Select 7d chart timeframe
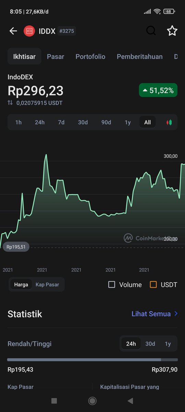Screen dimensions: 185x412 61,122
